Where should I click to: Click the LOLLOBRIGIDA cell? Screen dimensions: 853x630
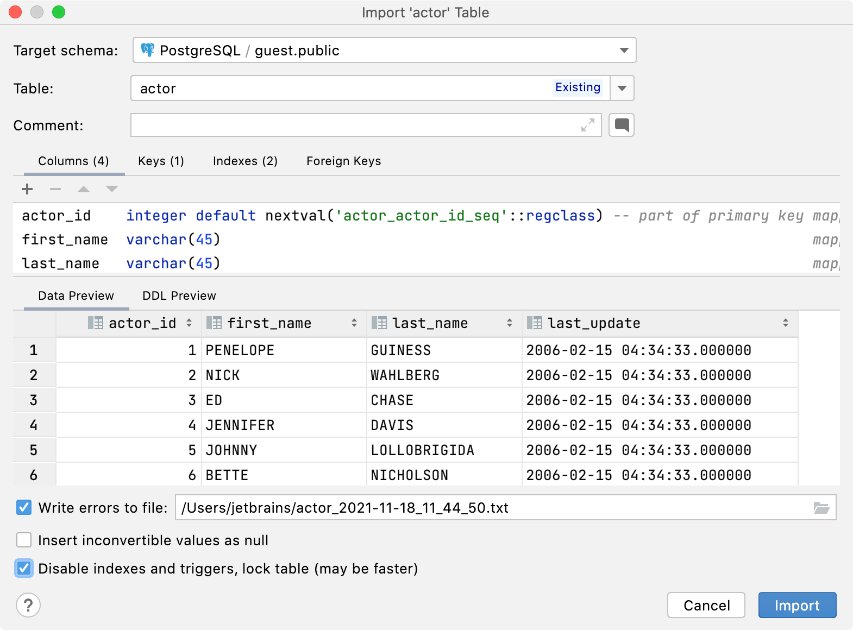tap(444, 450)
